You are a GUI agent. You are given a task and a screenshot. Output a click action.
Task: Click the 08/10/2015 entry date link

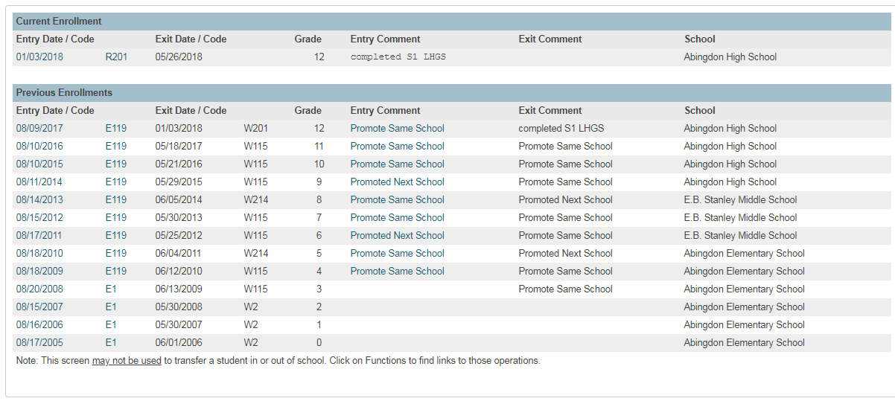[39, 164]
